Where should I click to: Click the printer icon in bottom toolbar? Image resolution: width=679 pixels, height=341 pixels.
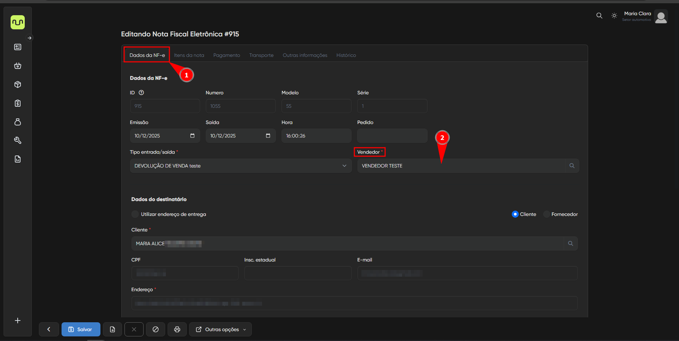coord(177,329)
